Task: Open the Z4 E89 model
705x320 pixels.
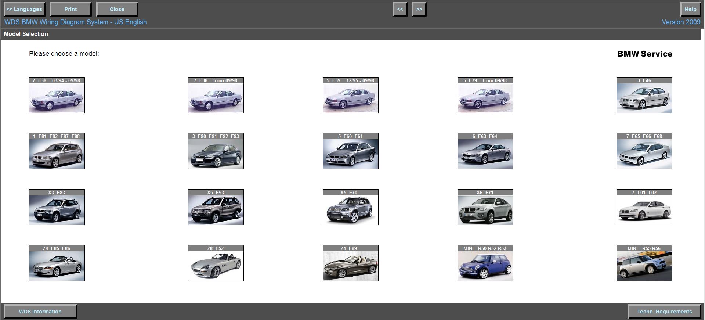Action: 351,263
